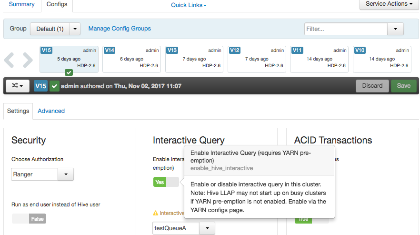Open the shuffle compare versions button

pyautogui.click(x=18, y=86)
